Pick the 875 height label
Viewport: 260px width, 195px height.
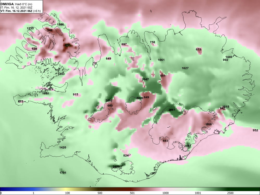[21, 101]
